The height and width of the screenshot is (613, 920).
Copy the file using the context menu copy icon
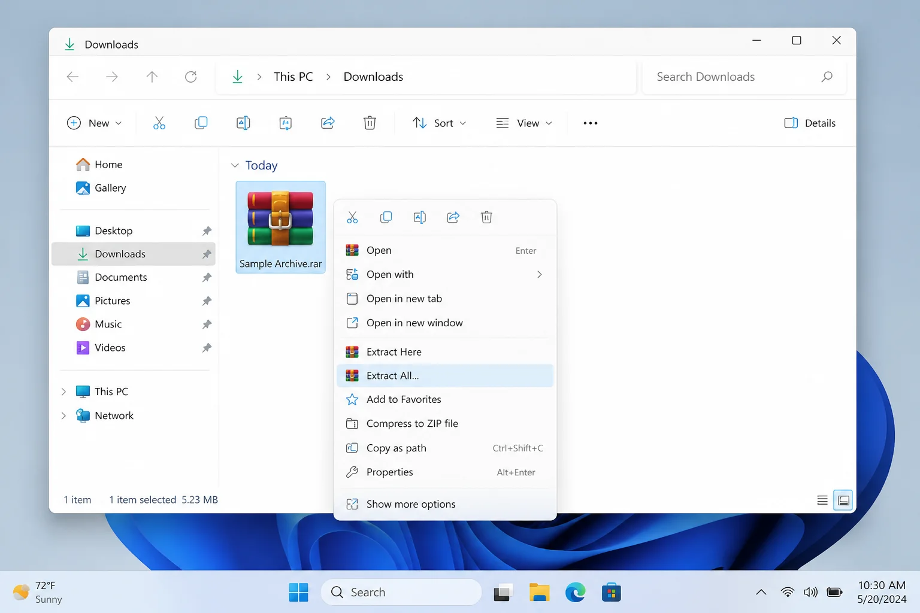(x=386, y=217)
